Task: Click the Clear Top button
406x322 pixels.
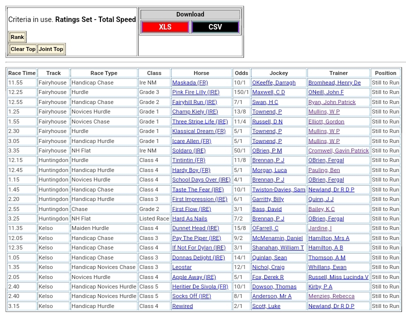Action: pos(23,49)
